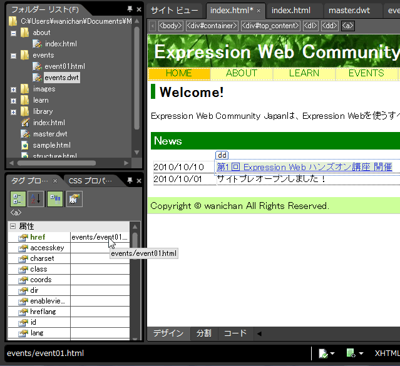This screenshot has height=366, width=400.
Task: Switch to デザイン view
Action: coord(168,333)
